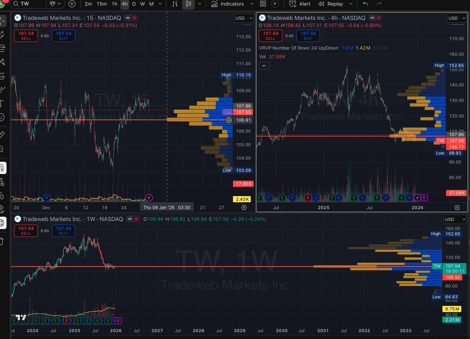Select the ruler measure tool
The image size is (470, 339).
(3, 135)
